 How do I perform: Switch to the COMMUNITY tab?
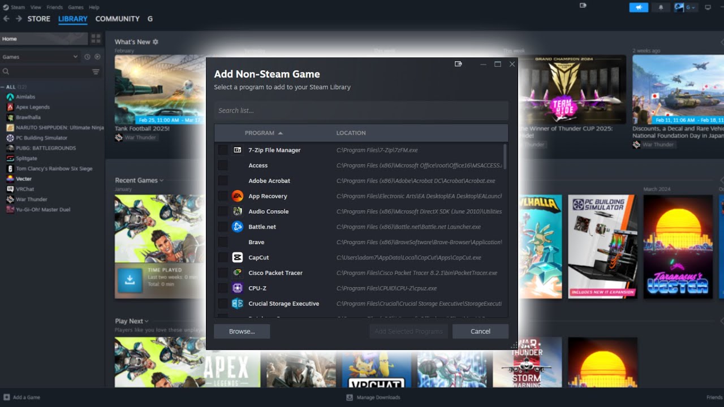pos(118,19)
